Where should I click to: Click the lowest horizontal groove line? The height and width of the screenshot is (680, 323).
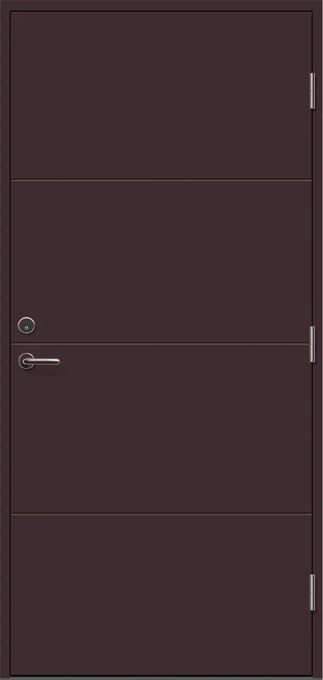(x=161, y=514)
